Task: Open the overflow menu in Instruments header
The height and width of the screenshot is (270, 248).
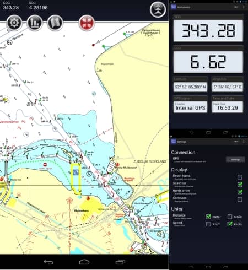Action: pyautogui.click(x=244, y=7)
